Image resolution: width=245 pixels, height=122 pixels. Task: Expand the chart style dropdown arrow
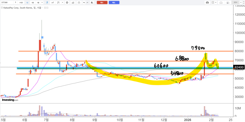click(63, 3)
